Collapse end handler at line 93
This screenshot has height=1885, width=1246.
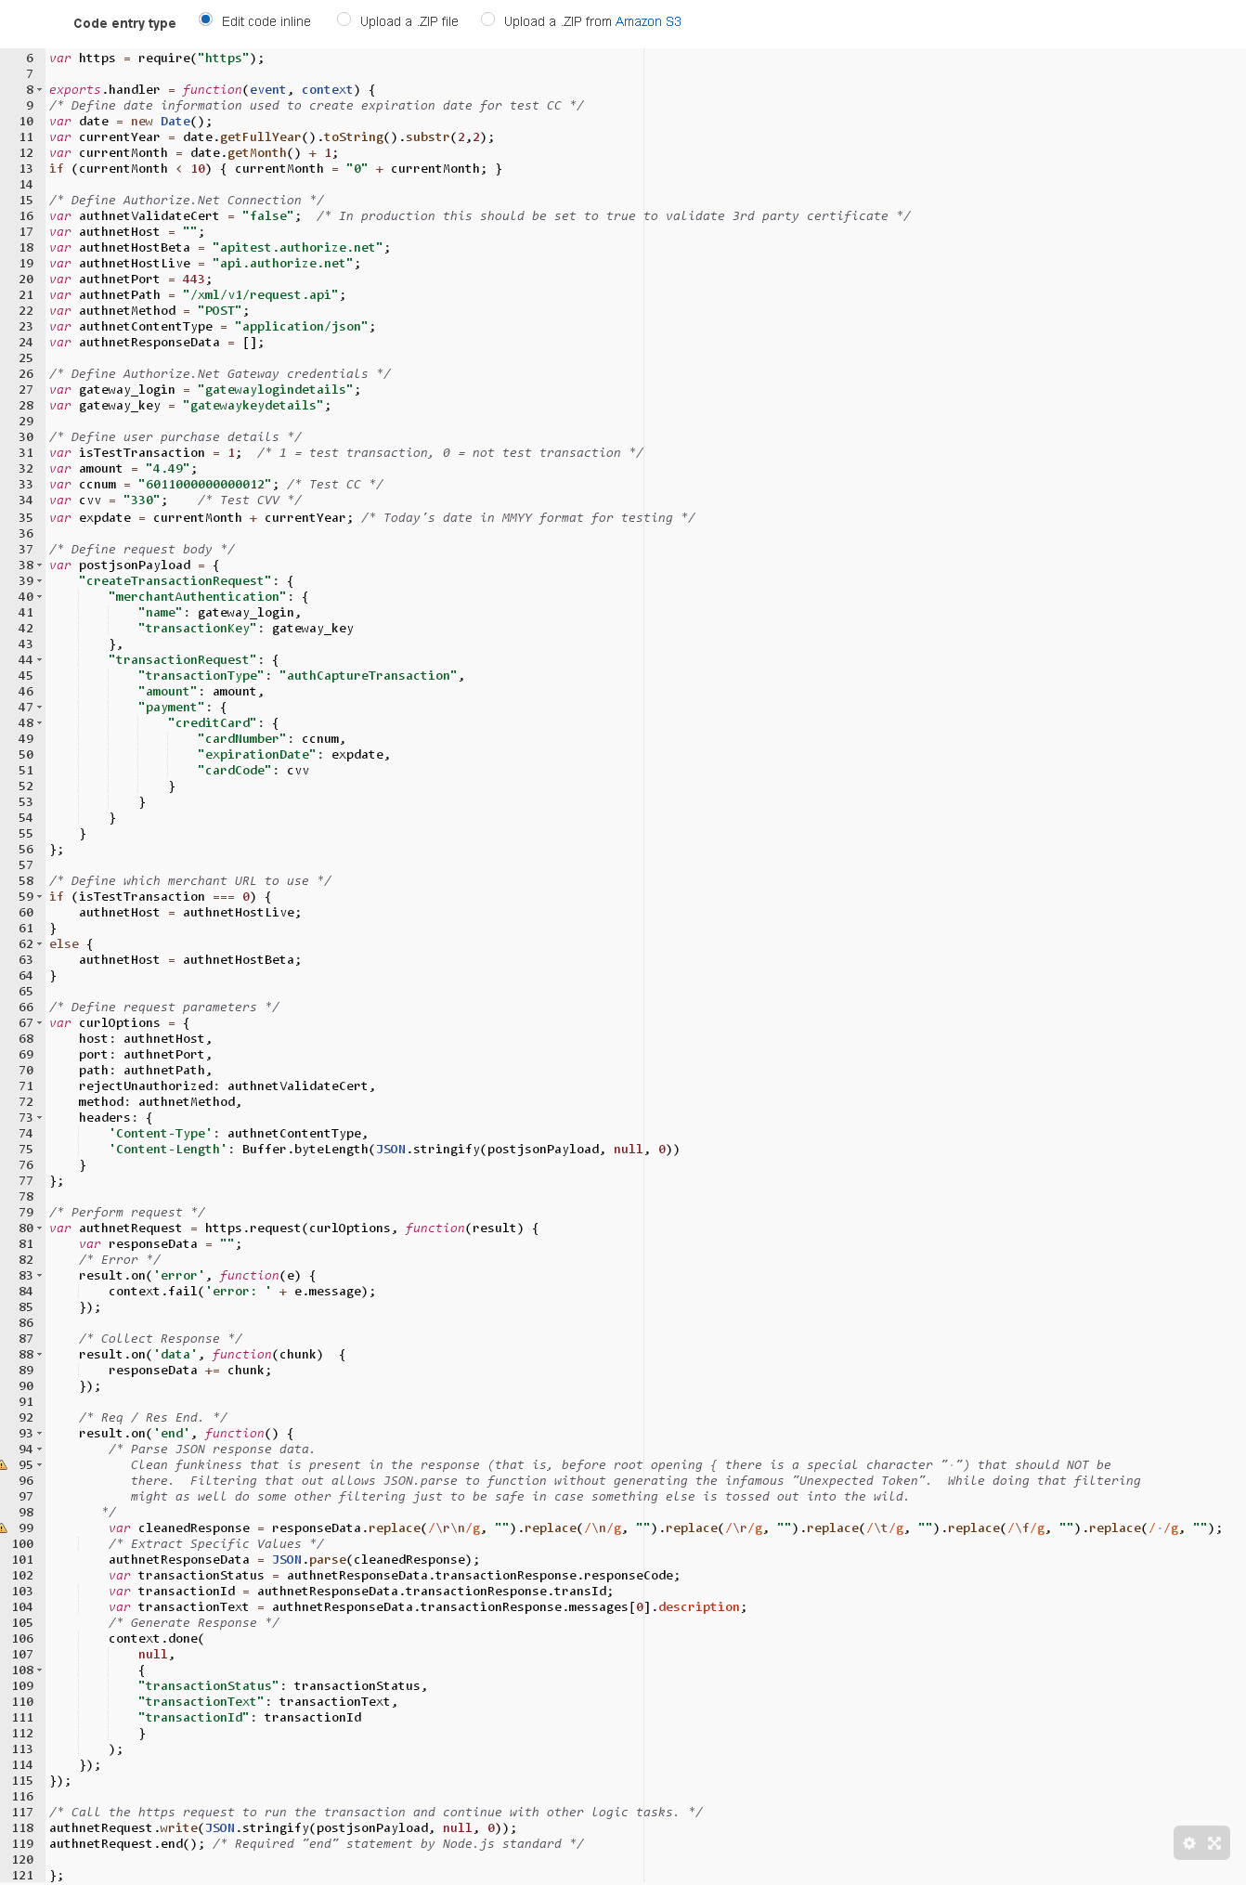tap(39, 1433)
